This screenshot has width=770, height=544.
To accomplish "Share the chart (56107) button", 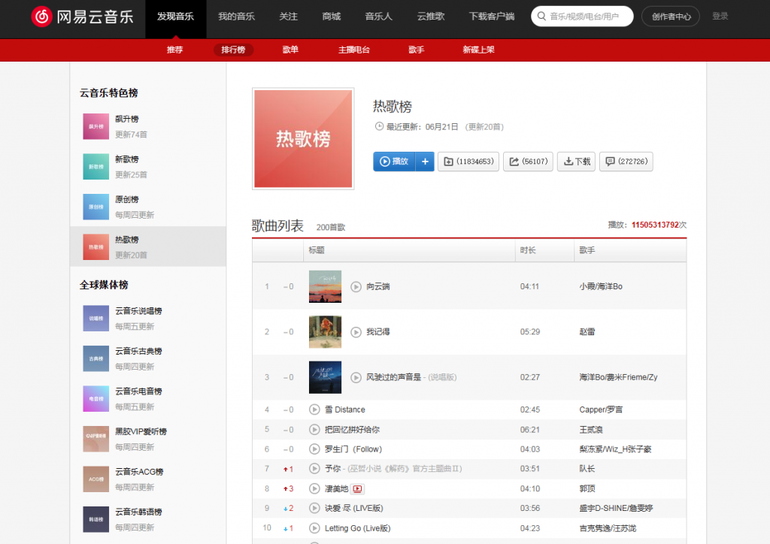I will pos(529,162).
